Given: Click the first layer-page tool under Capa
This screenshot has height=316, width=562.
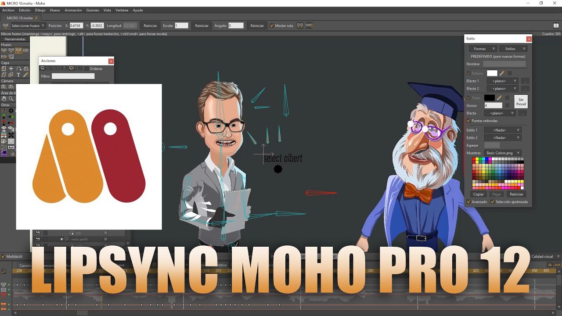Looking at the screenshot, I should [x=4, y=68].
